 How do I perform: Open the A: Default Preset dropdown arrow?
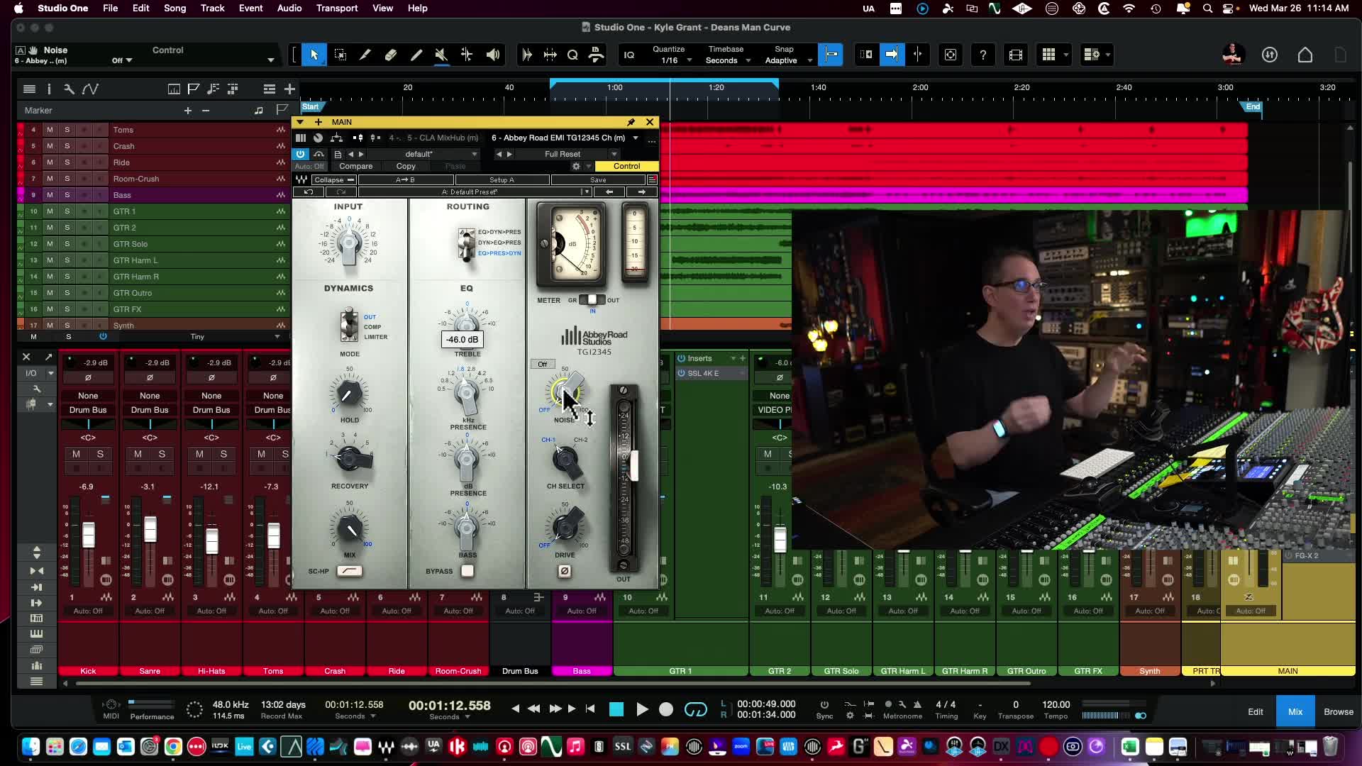click(x=586, y=192)
